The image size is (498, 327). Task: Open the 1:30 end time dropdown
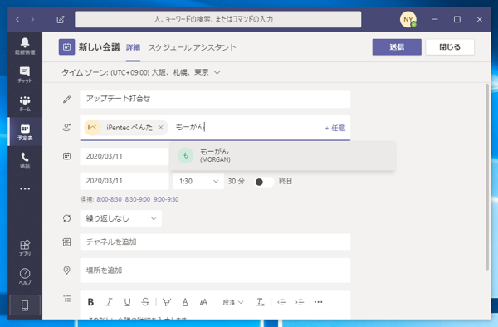(198, 181)
